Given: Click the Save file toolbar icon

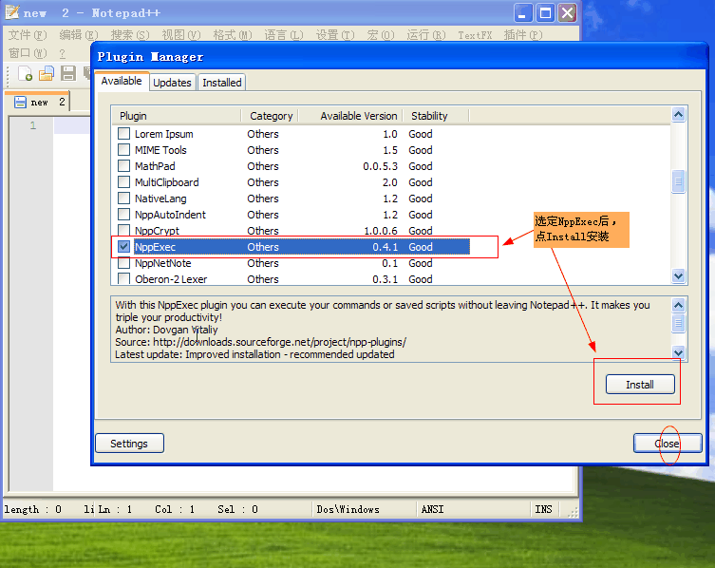Looking at the screenshot, I should tap(68, 73).
